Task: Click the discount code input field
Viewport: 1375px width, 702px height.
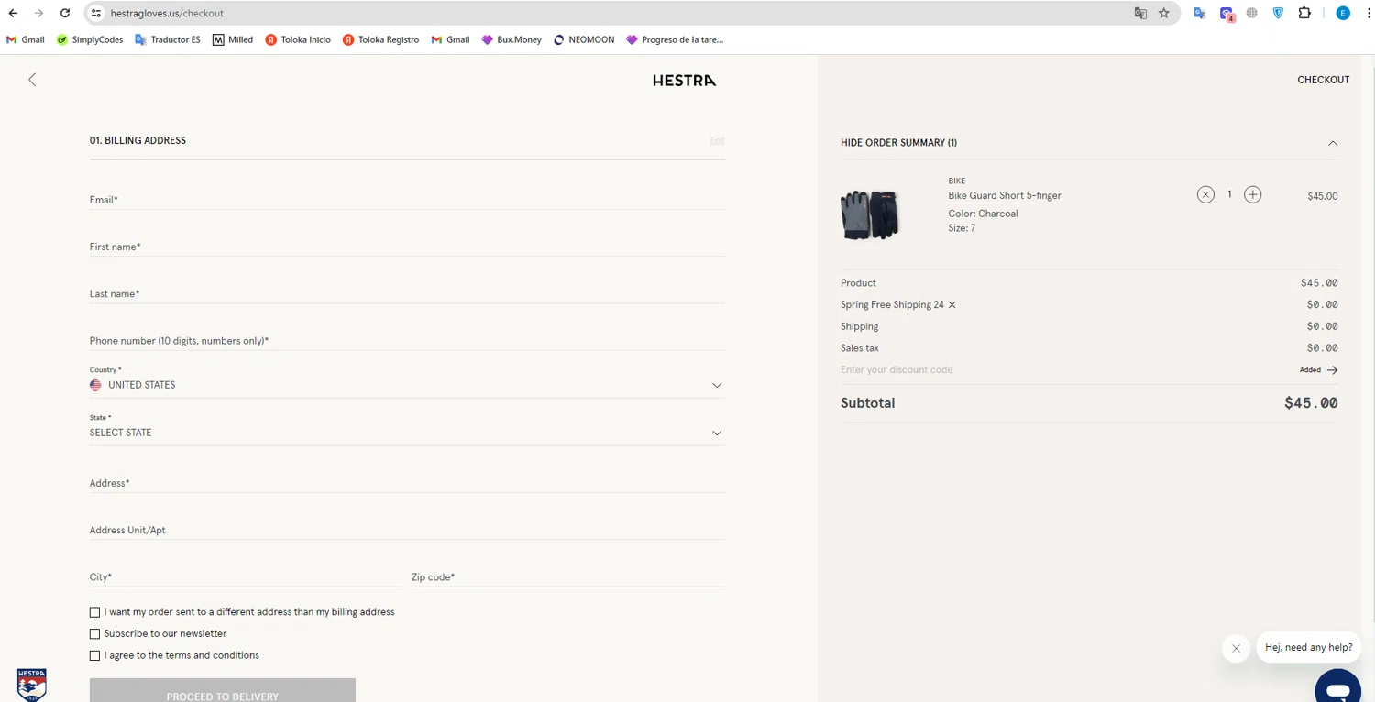Action: (x=1063, y=370)
